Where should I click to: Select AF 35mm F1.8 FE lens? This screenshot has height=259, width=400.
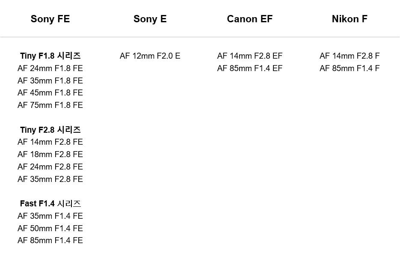click(50, 80)
